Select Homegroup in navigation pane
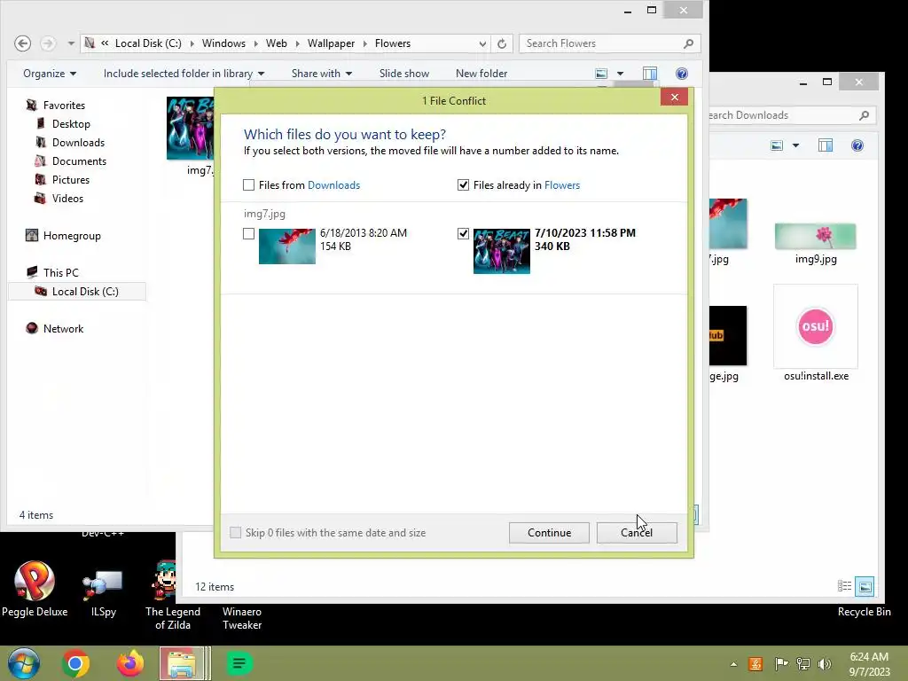The width and height of the screenshot is (908, 681). click(72, 236)
